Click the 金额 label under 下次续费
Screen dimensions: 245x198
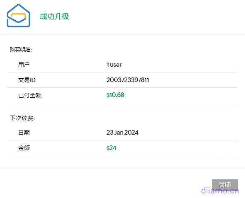click(24, 148)
